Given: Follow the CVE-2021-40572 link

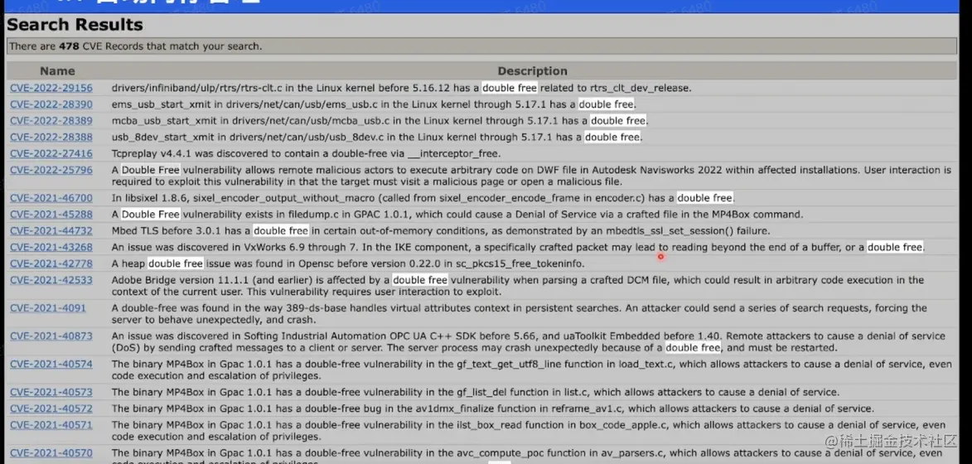Looking at the screenshot, I should [51, 408].
